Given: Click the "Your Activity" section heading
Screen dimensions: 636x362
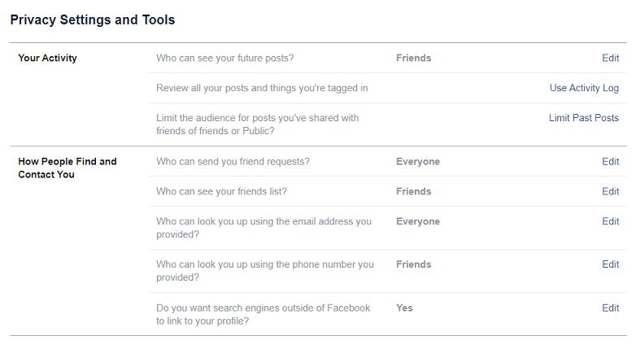Looking at the screenshot, I should coord(47,58).
